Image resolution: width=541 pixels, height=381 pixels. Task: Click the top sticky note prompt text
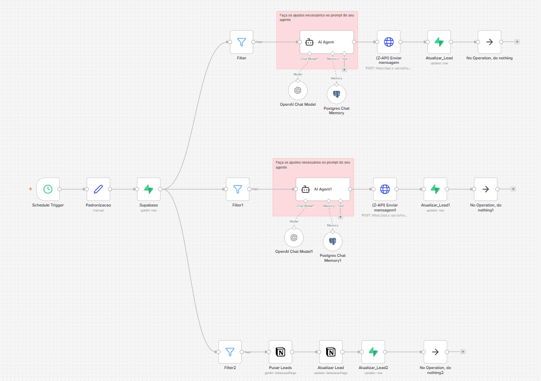pyautogui.click(x=317, y=17)
